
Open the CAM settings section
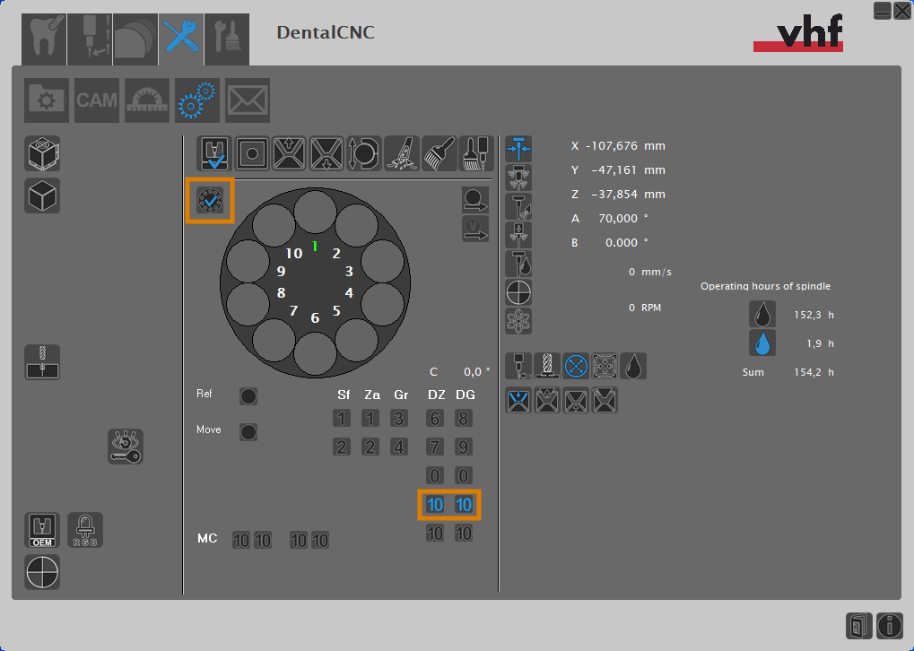coord(97,100)
